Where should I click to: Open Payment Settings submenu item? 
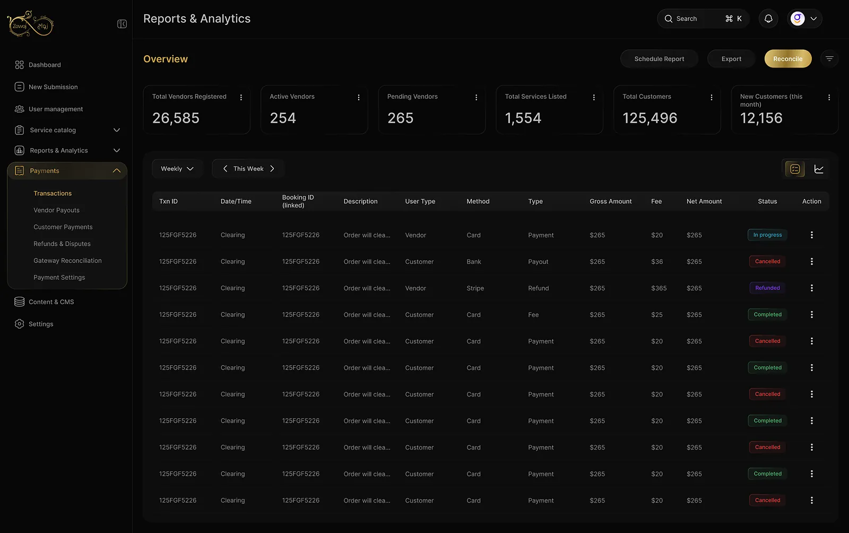coord(59,278)
